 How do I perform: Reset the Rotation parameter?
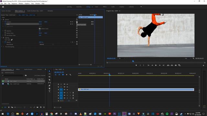pyautogui.click(x=77, y=31)
